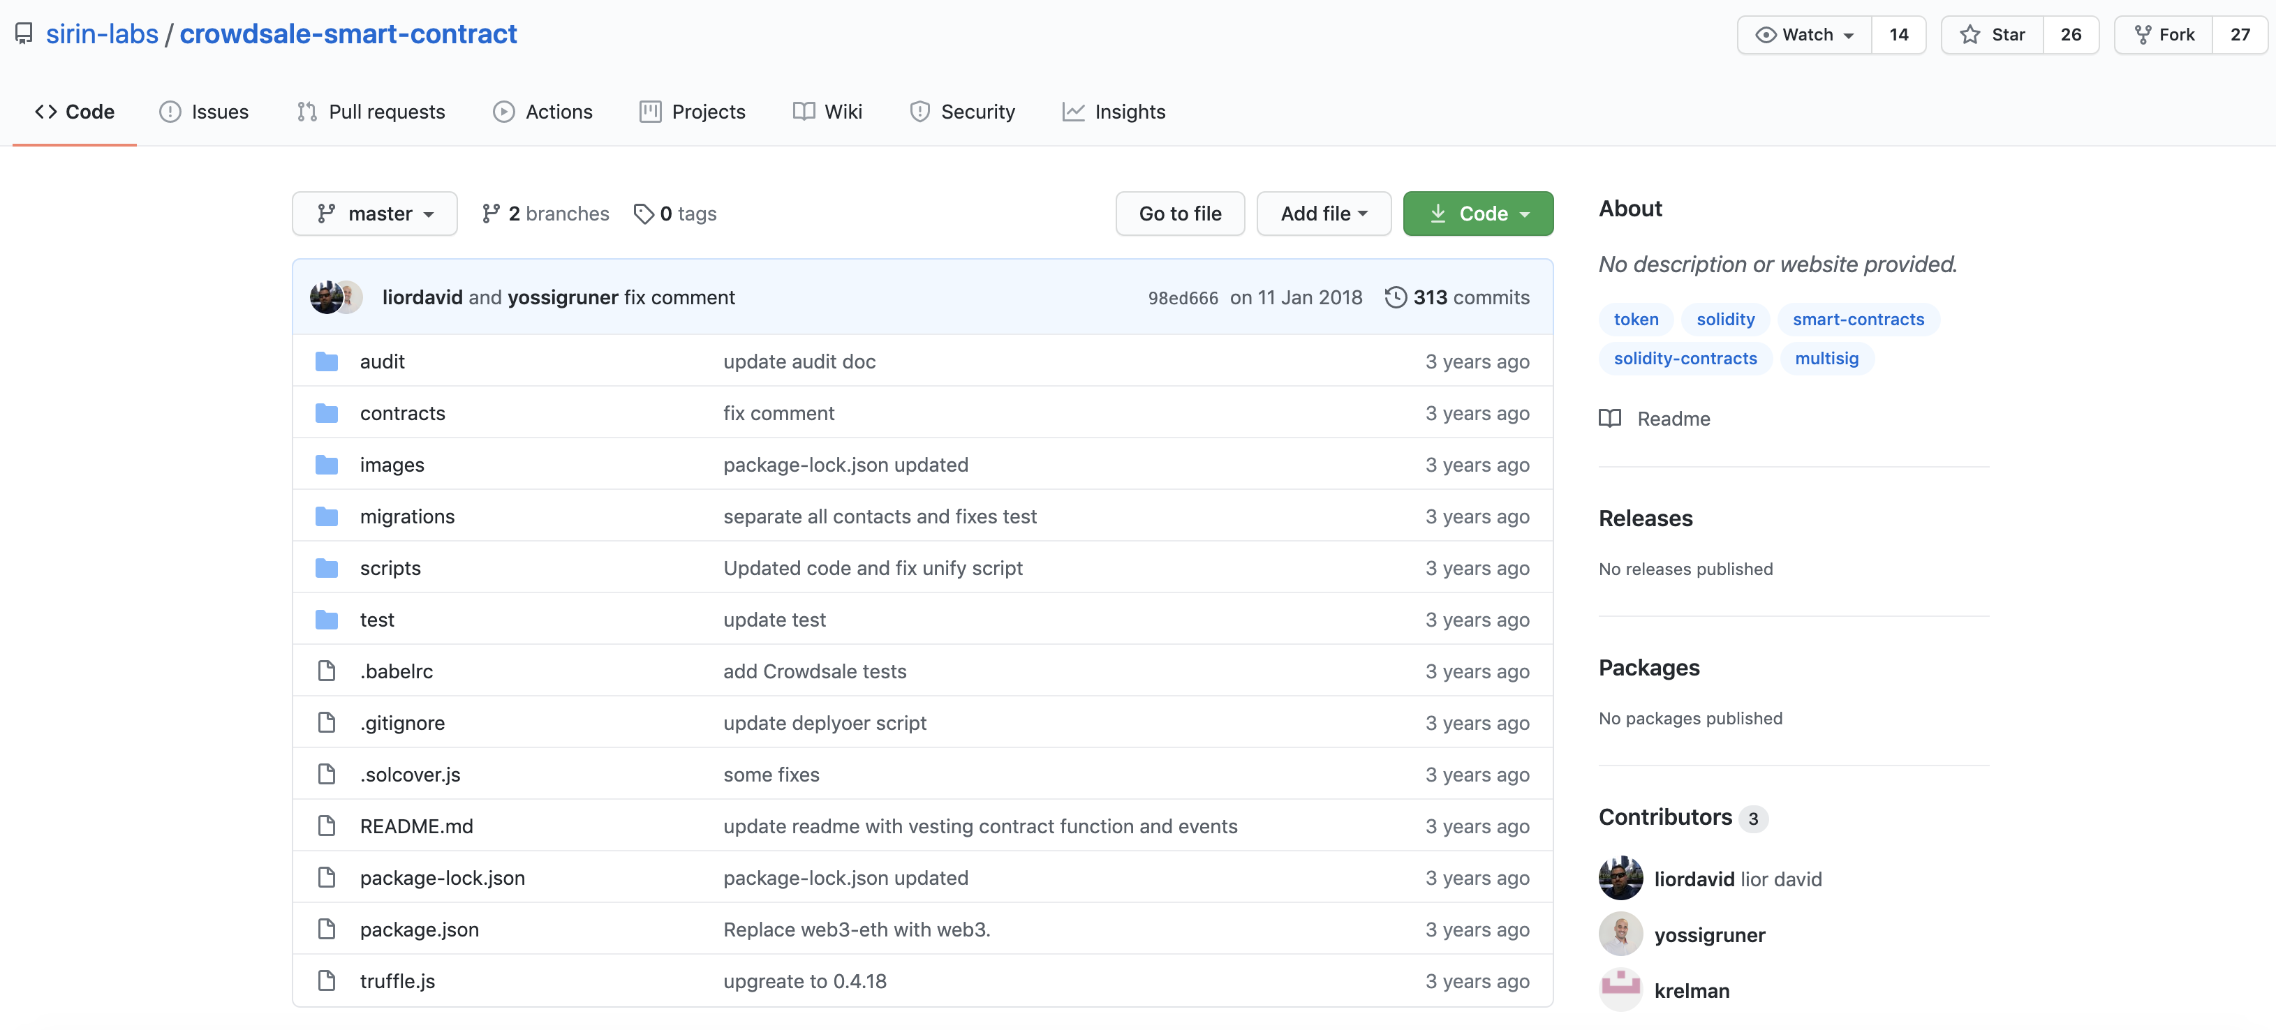The height and width of the screenshot is (1030, 2276).
Task: Click the watchers count 14
Action: click(x=1899, y=34)
